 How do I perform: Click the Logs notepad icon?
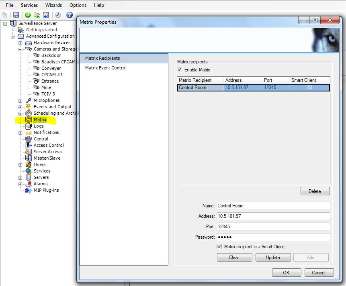(29, 126)
